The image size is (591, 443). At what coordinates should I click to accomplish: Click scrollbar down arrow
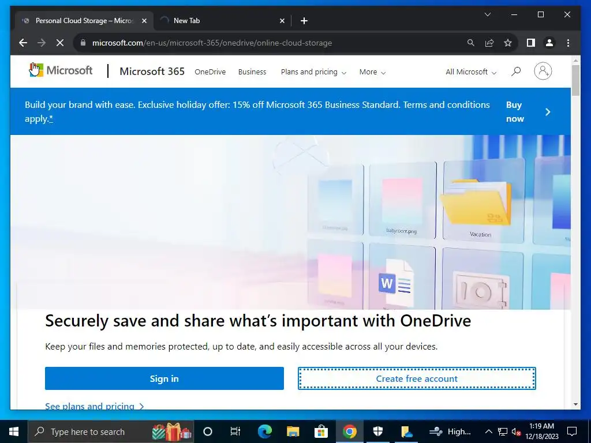pyautogui.click(x=575, y=404)
